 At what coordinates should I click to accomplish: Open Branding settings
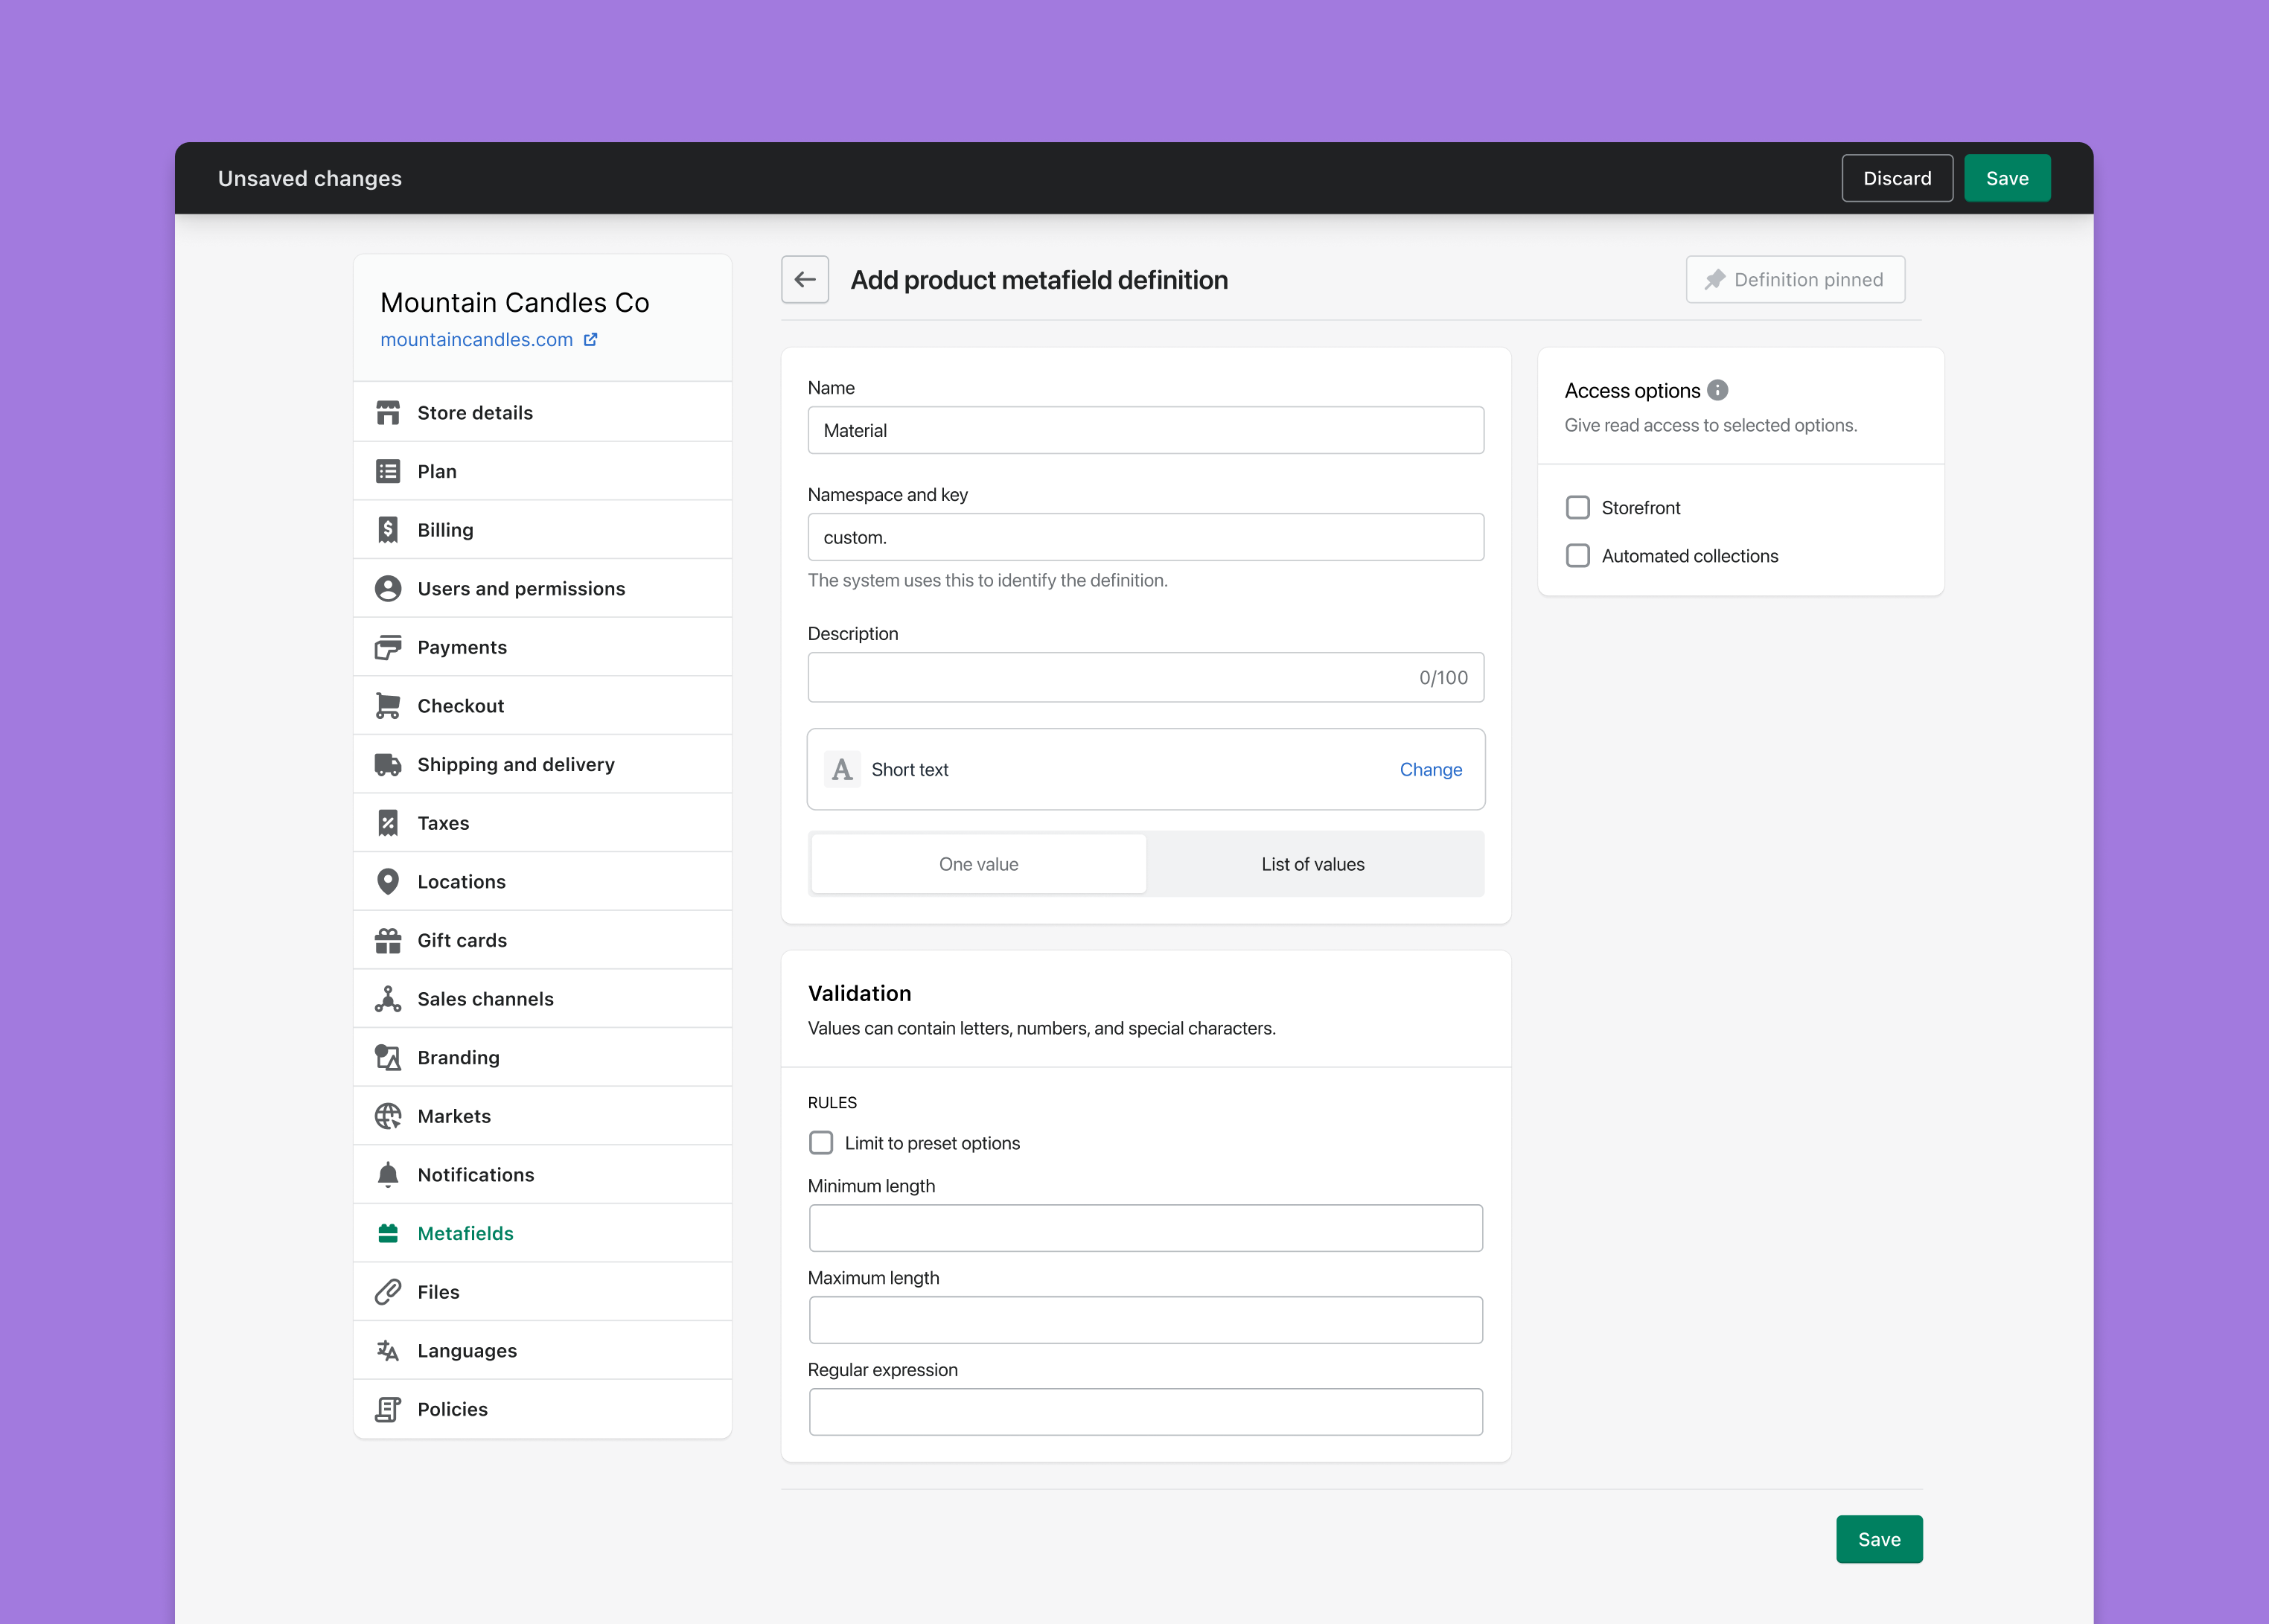click(x=543, y=1058)
